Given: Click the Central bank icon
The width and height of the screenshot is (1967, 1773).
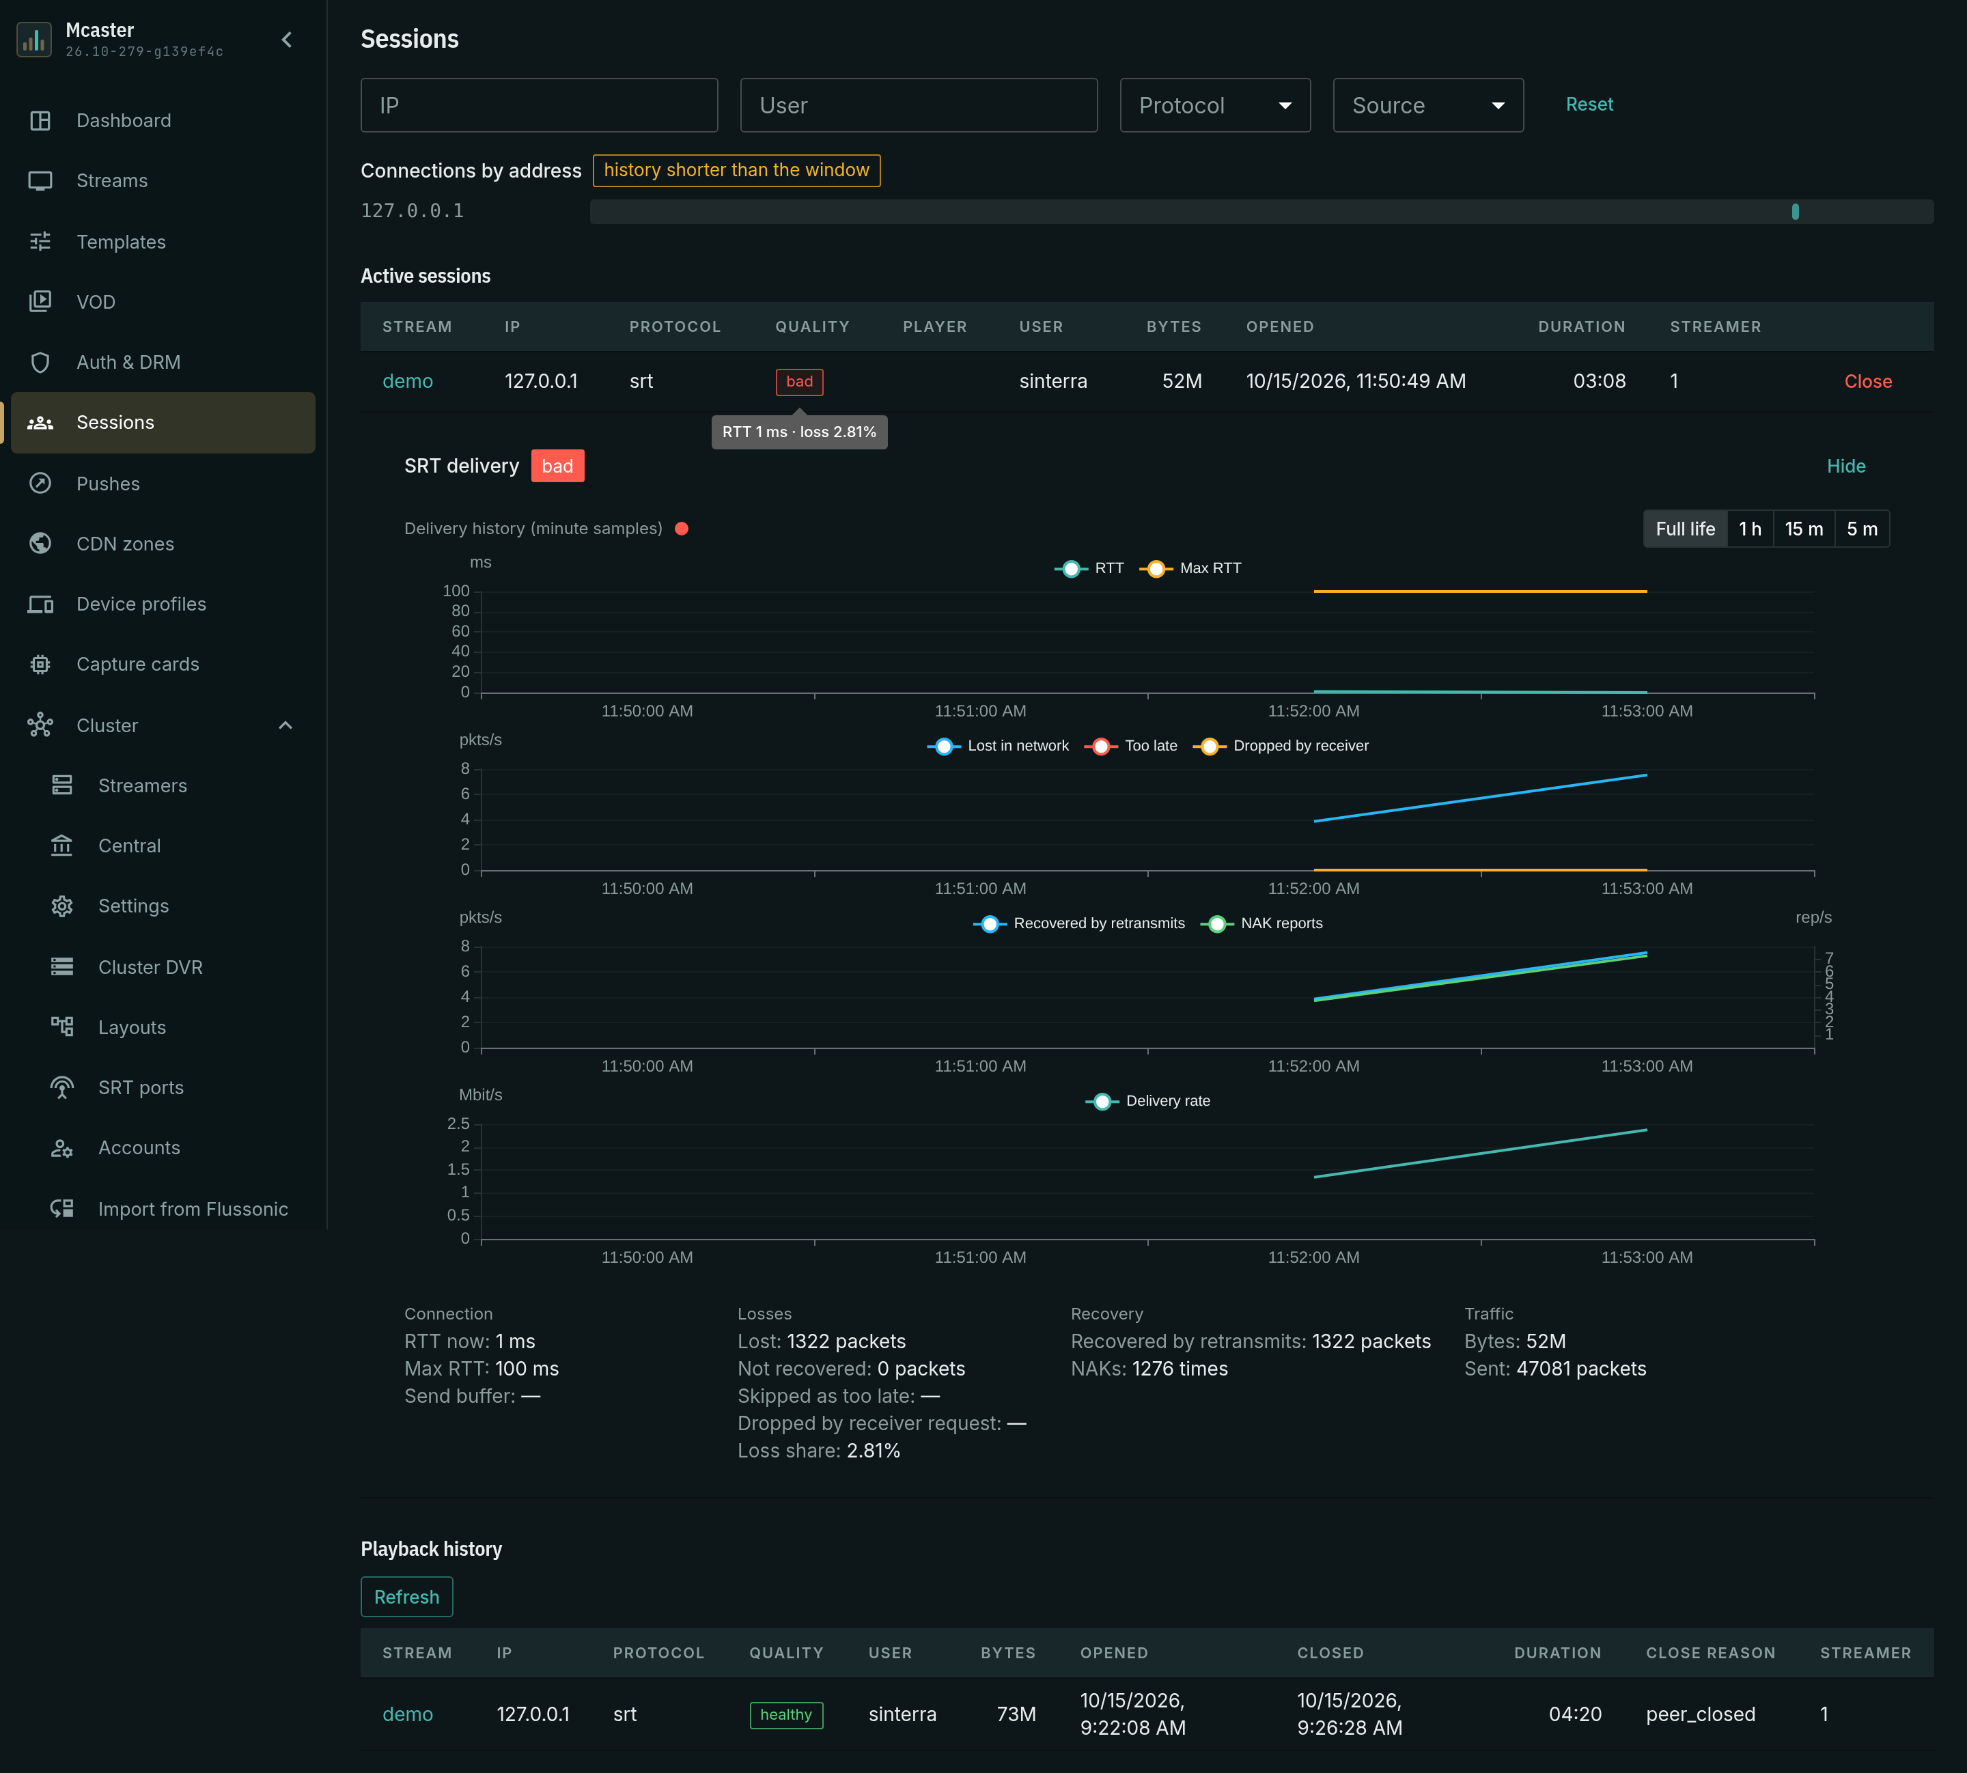Looking at the screenshot, I should pyautogui.click(x=61, y=846).
